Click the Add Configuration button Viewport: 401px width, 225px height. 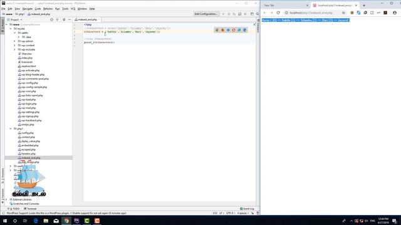click(206, 14)
